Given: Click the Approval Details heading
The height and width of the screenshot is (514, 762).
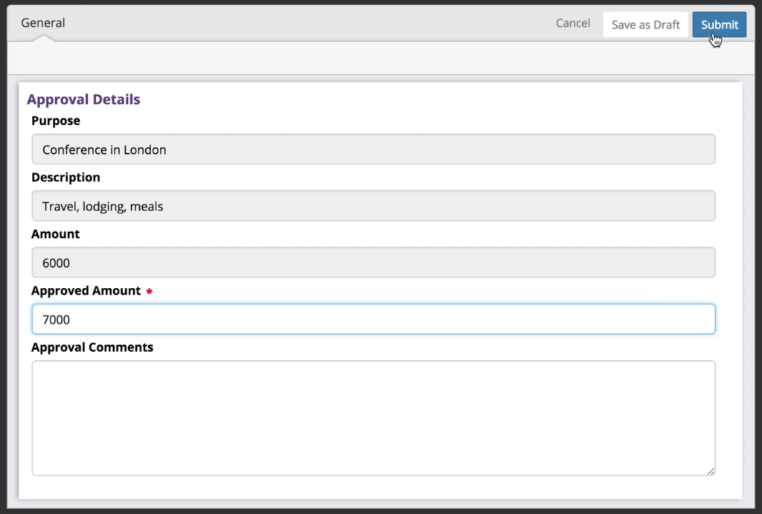Looking at the screenshot, I should click(83, 99).
